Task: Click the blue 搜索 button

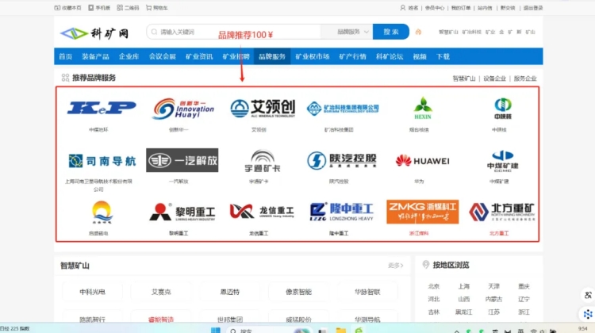Action: [390, 33]
